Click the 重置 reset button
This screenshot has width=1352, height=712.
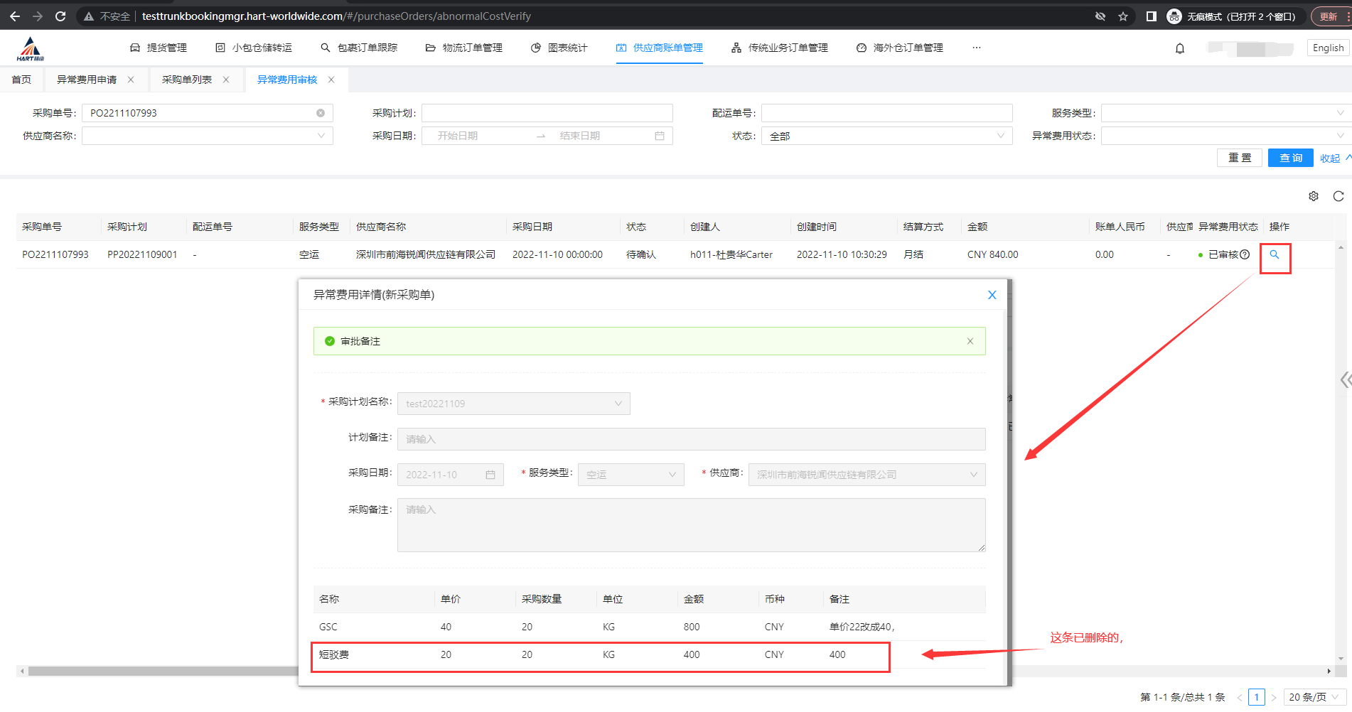click(1239, 158)
